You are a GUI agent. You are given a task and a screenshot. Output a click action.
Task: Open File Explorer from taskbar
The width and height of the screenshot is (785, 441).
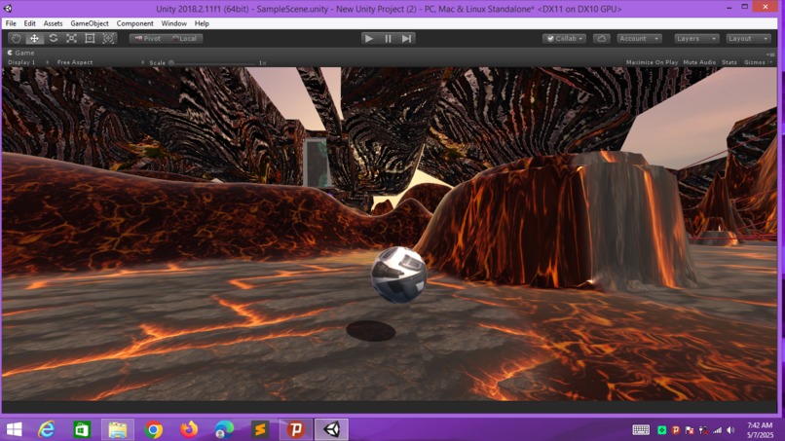tap(118, 429)
